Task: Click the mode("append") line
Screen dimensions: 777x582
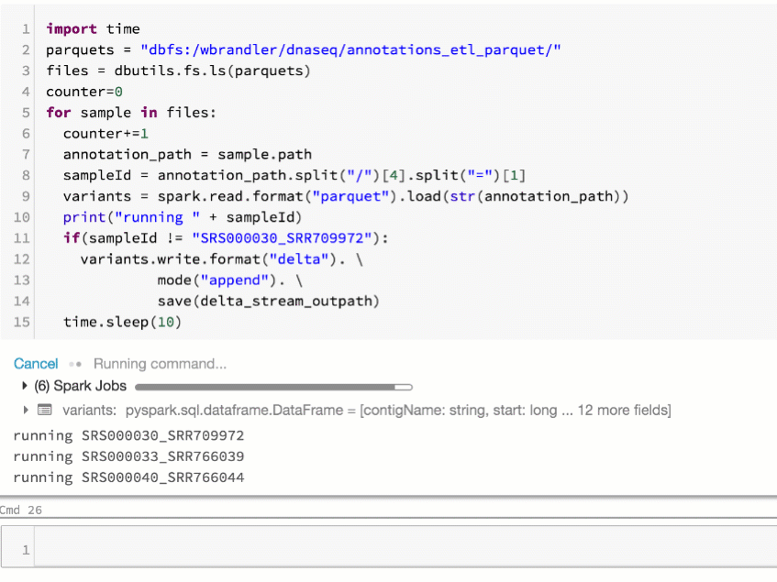Action: pos(230,280)
